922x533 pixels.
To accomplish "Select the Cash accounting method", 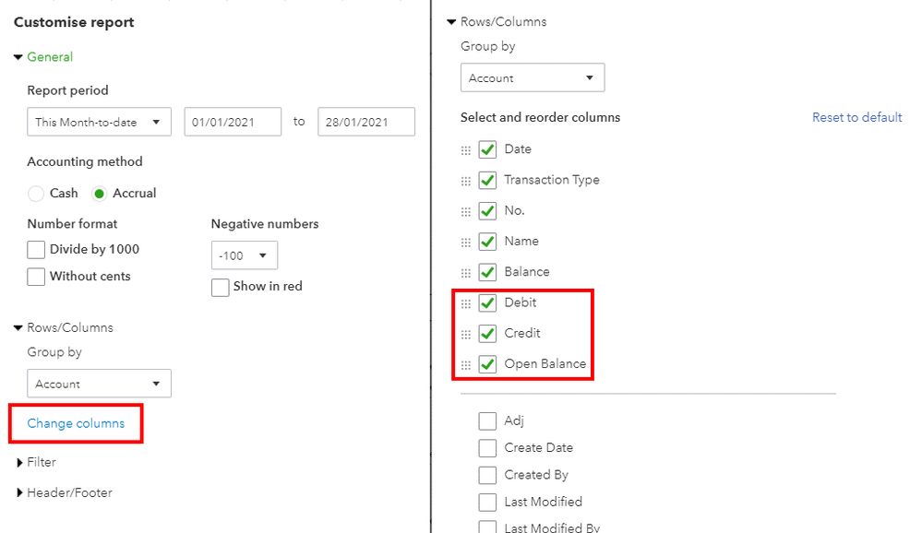I will coord(36,194).
